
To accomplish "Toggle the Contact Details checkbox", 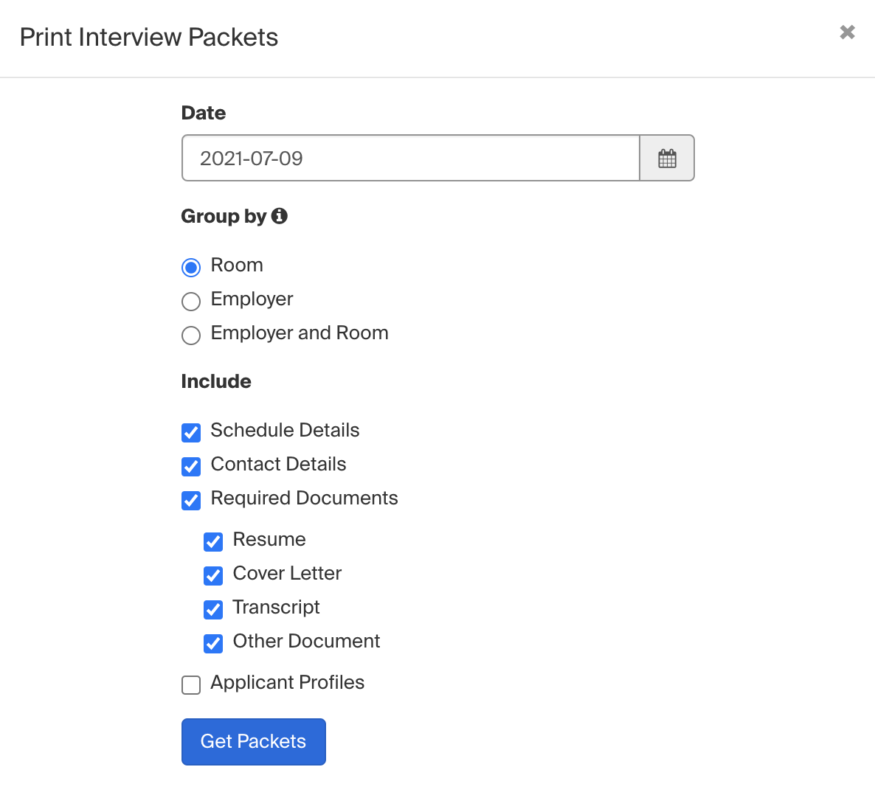I will [191, 466].
